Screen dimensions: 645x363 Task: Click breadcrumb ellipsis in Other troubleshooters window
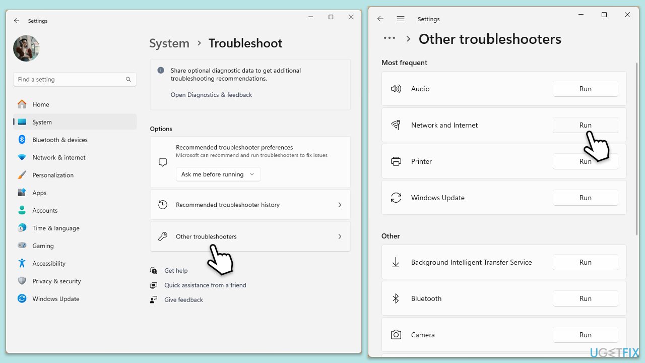pyautogui.click(x=390, y=38)
